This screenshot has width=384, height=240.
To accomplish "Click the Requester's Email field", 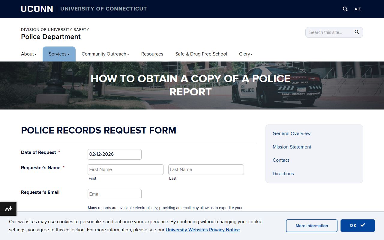I will pos(115,194).
